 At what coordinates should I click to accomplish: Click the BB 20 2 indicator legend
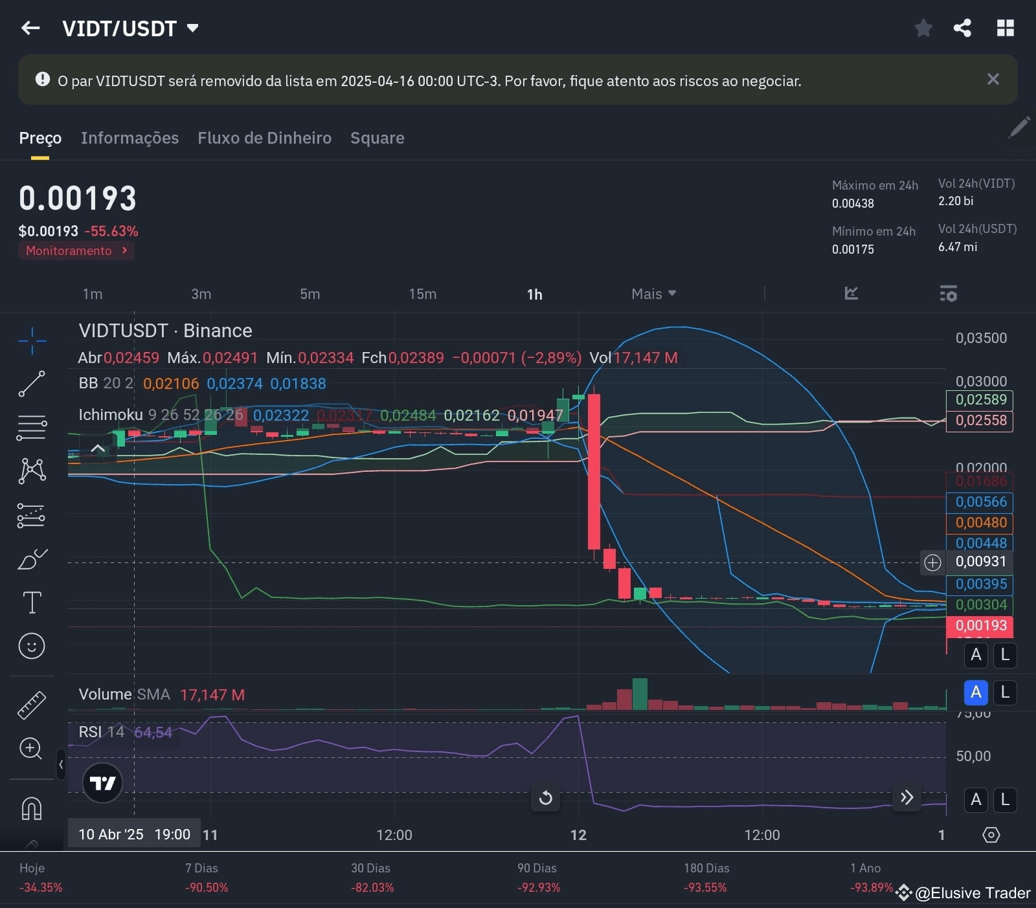point(106,383)
